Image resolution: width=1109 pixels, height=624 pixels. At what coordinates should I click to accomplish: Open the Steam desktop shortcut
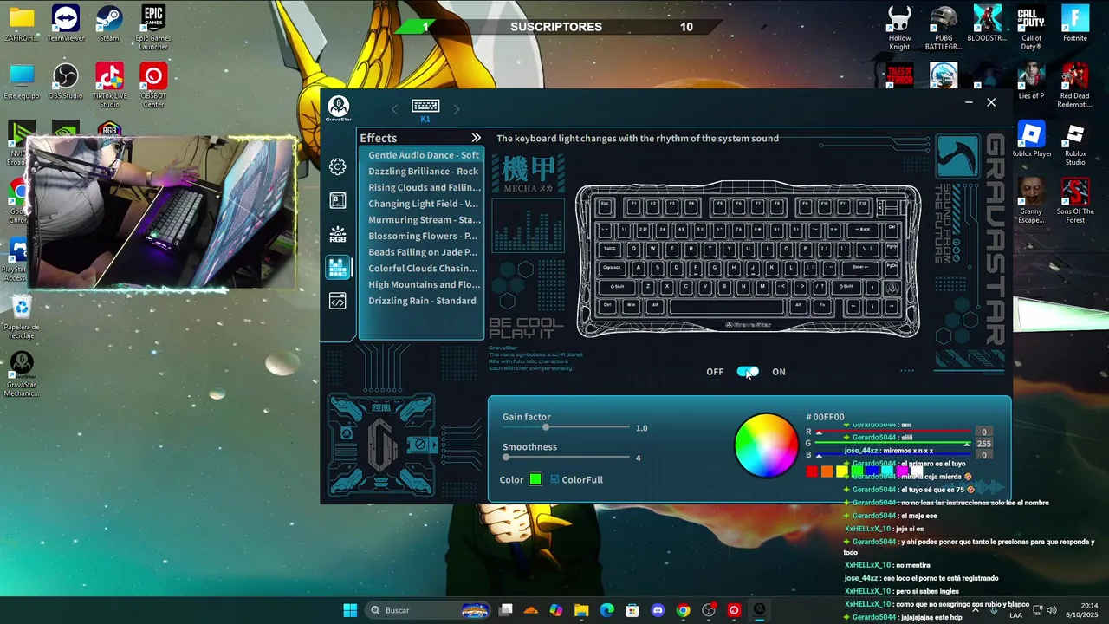(109, 23)
